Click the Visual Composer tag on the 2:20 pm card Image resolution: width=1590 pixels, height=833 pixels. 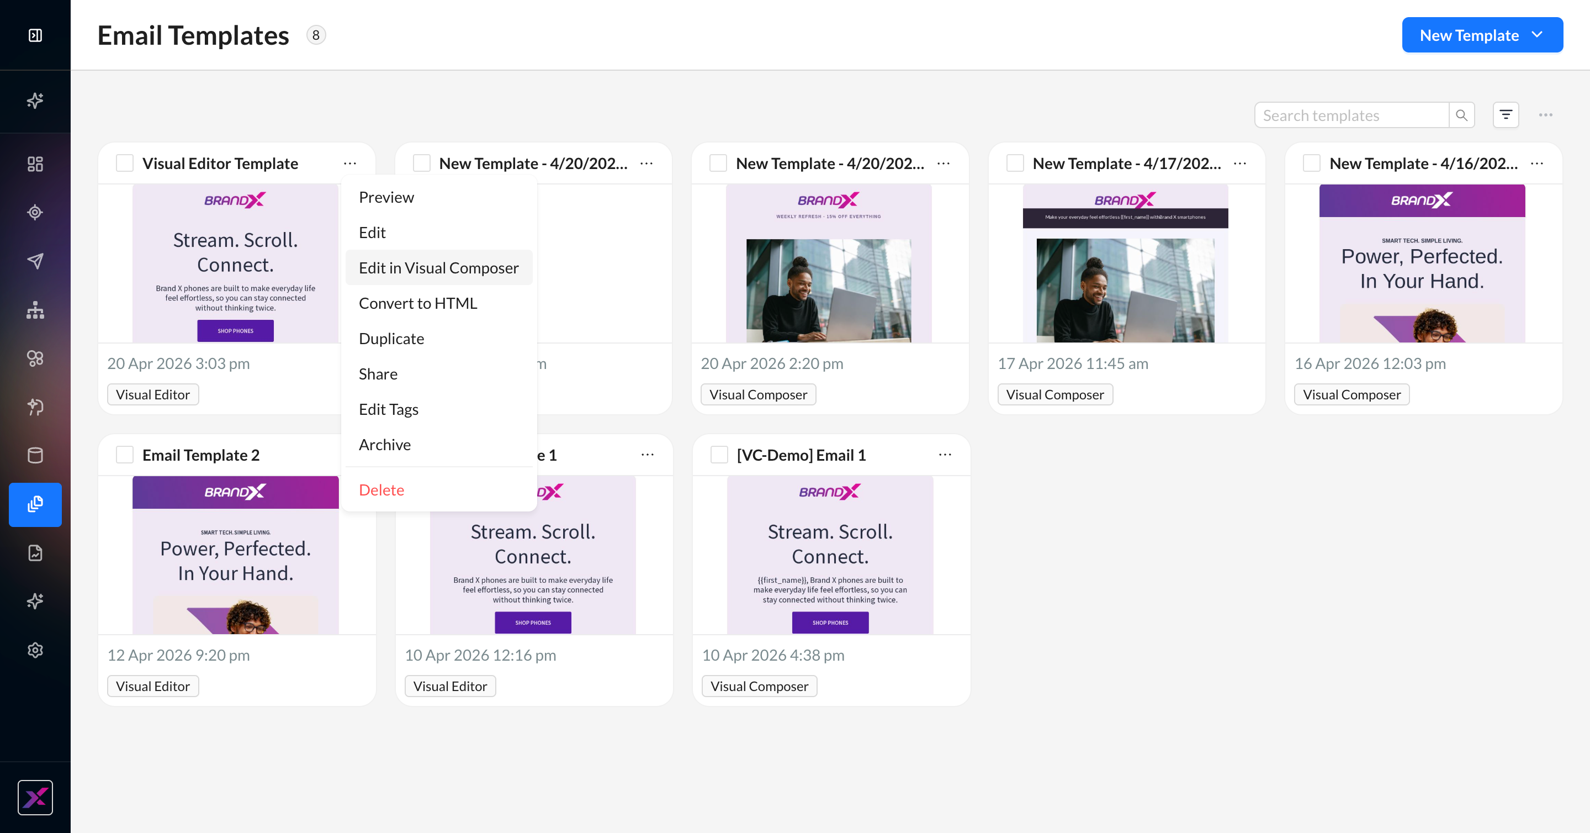(x=758, y=394)
